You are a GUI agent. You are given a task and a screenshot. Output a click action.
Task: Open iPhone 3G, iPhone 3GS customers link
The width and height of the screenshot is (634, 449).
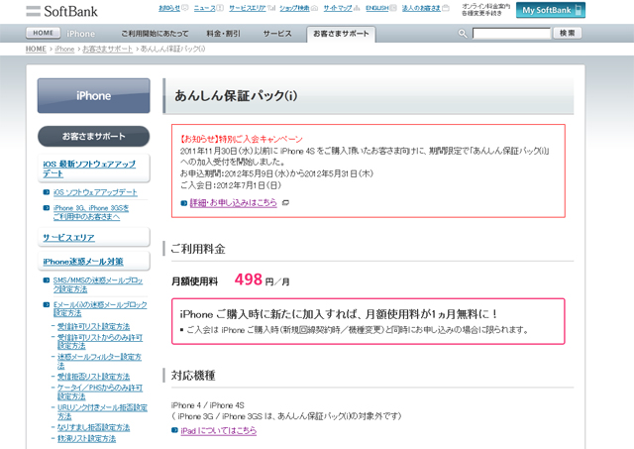pyautogui.click(x=91, y=212)
